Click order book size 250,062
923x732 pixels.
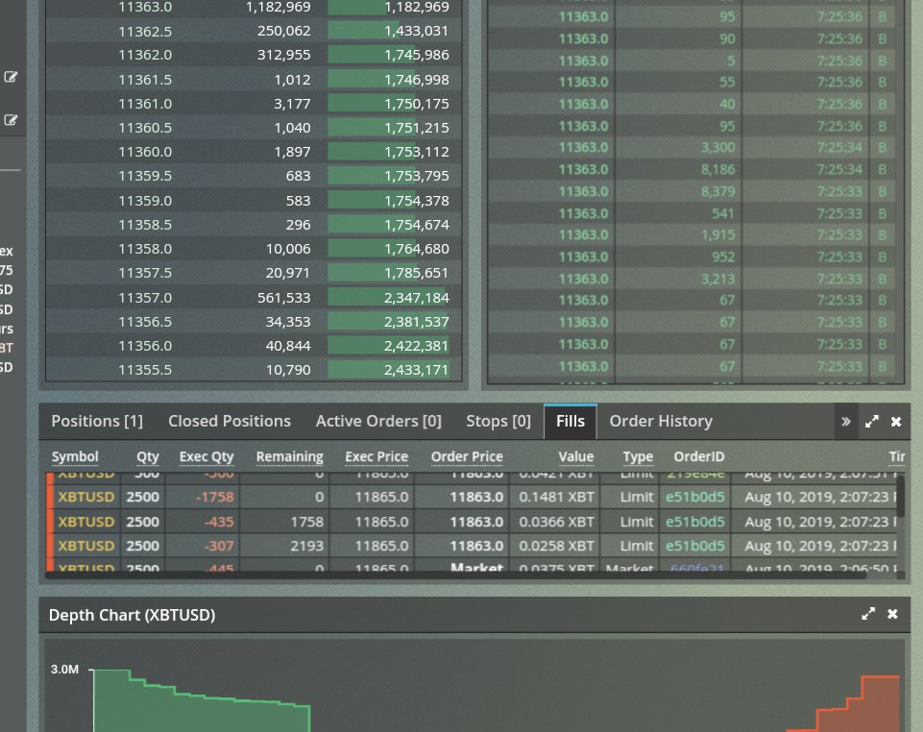click(283, 31)
